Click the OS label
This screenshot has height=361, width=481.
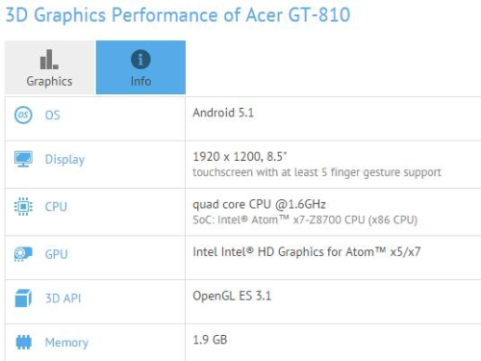coord(53,116)
